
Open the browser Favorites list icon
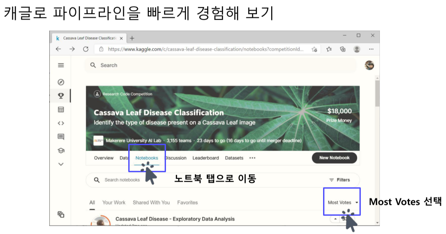(329, 49)
